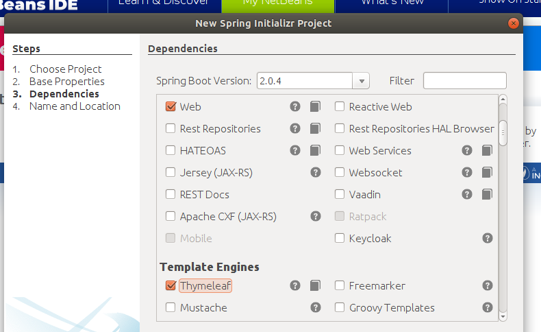Click help icon for Websocket

pyautogui.click(x=467, y=172)
